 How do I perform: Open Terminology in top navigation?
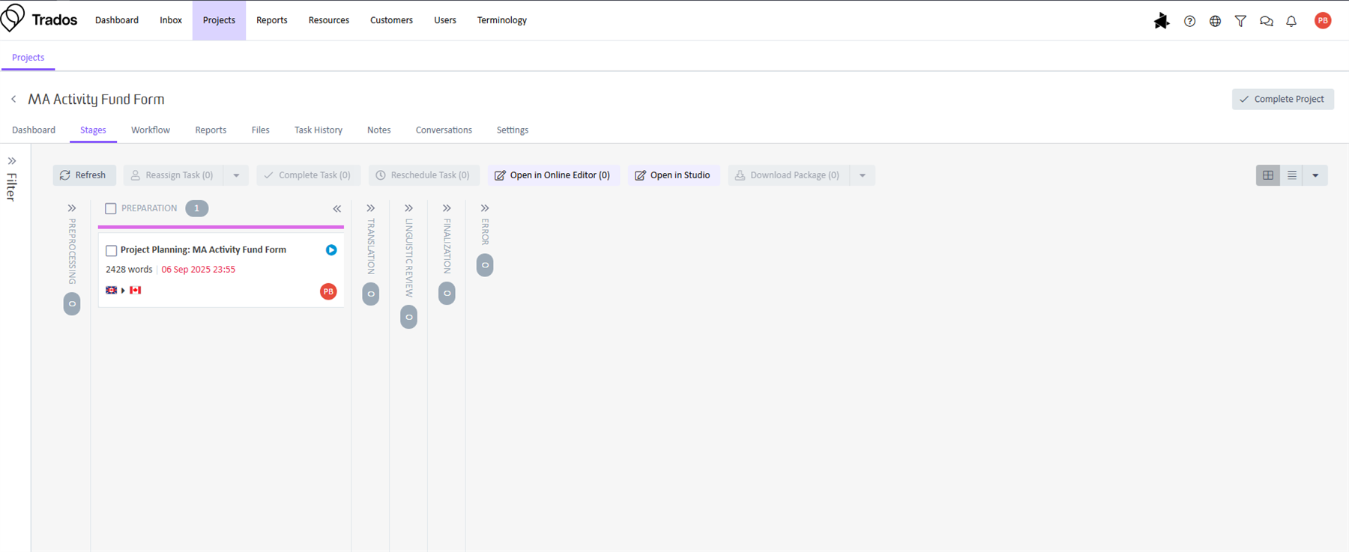coord(502,20)
